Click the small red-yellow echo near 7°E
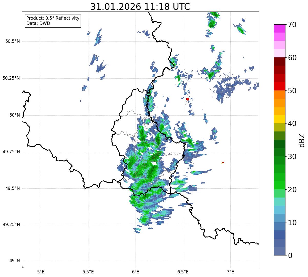308x277 pixels. coord(223,162)
